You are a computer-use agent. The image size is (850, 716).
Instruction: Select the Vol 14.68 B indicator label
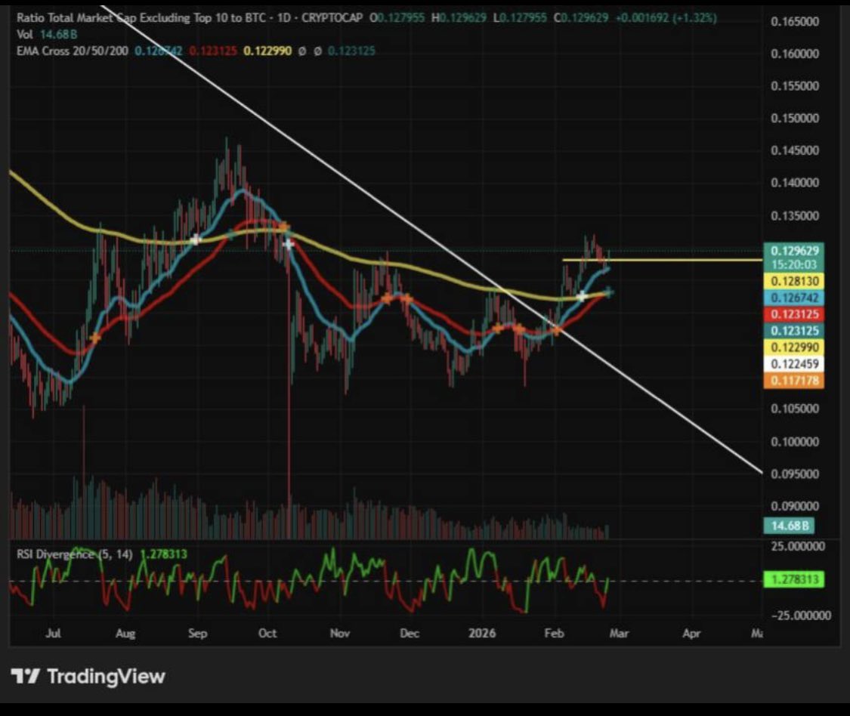47,34
